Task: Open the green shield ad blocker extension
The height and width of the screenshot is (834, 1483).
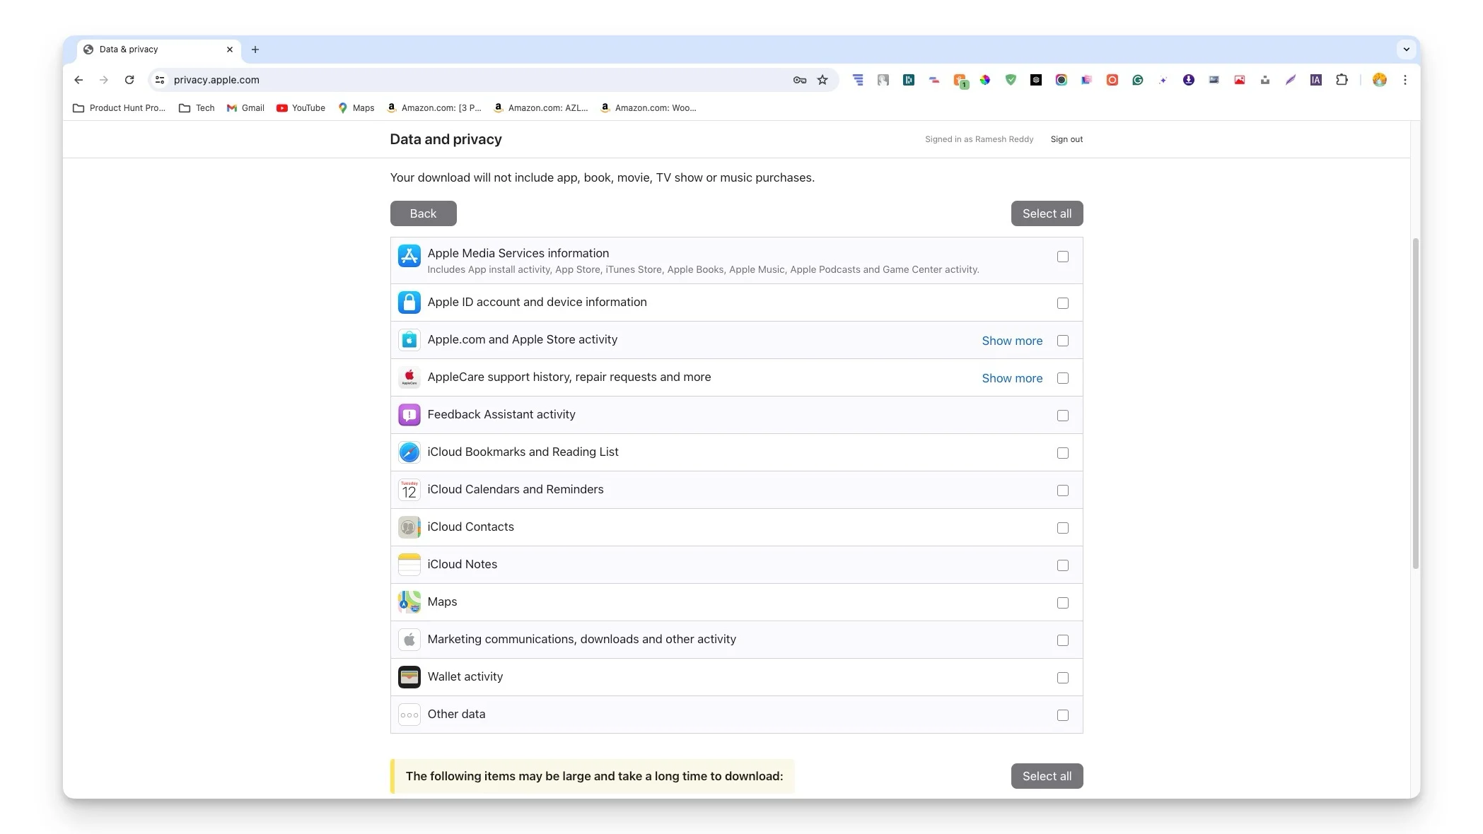Action: (x=1011, y=80)
